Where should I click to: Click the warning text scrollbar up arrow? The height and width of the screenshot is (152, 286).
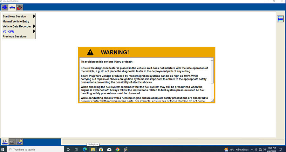pos(212,59)
